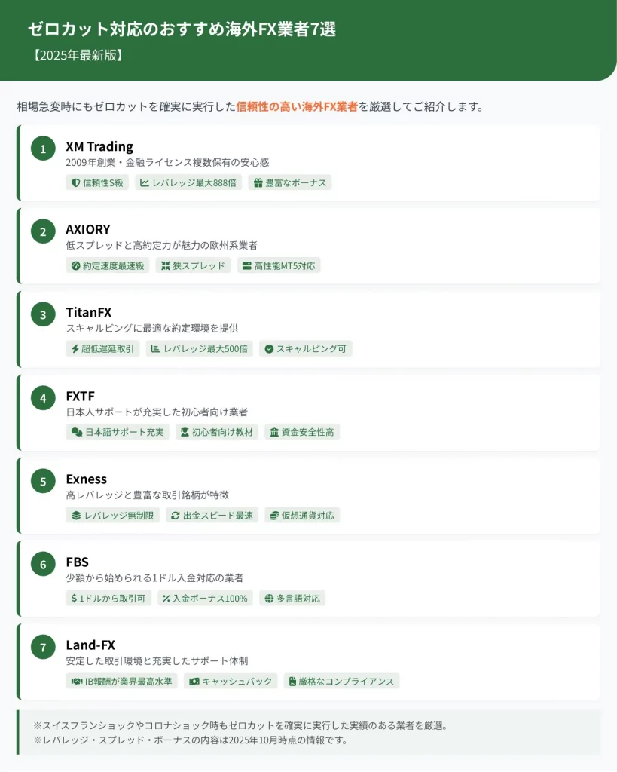617x772 pixels.
Task: Click the globe icon beside 多言語対応
Action: [269, 599]
